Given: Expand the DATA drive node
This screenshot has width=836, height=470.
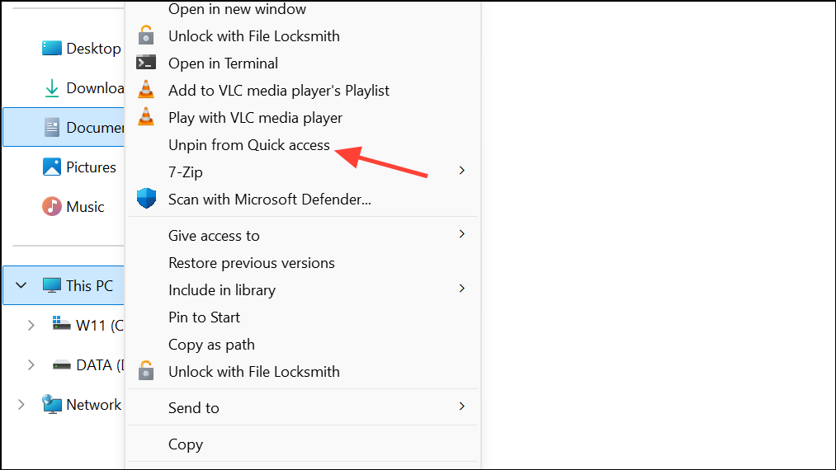Looking at the screenshot, I should [31, 364].
